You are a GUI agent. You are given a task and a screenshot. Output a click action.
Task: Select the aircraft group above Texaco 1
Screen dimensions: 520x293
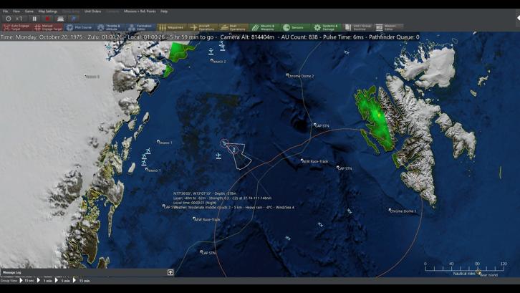[145, 157]
